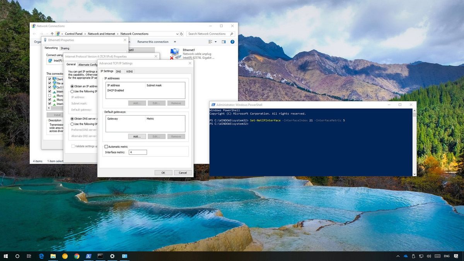
Task: Select Obtain DNS server address automatically
Action: click(72, 118)
